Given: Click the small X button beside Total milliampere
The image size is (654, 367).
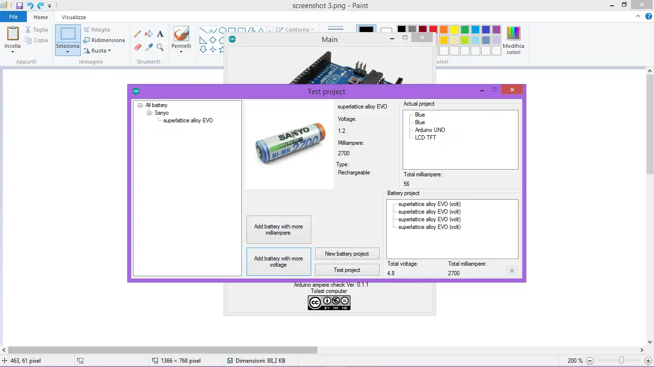Looking at the screenshot, I should pyautogui.click(x=512, y=271).
